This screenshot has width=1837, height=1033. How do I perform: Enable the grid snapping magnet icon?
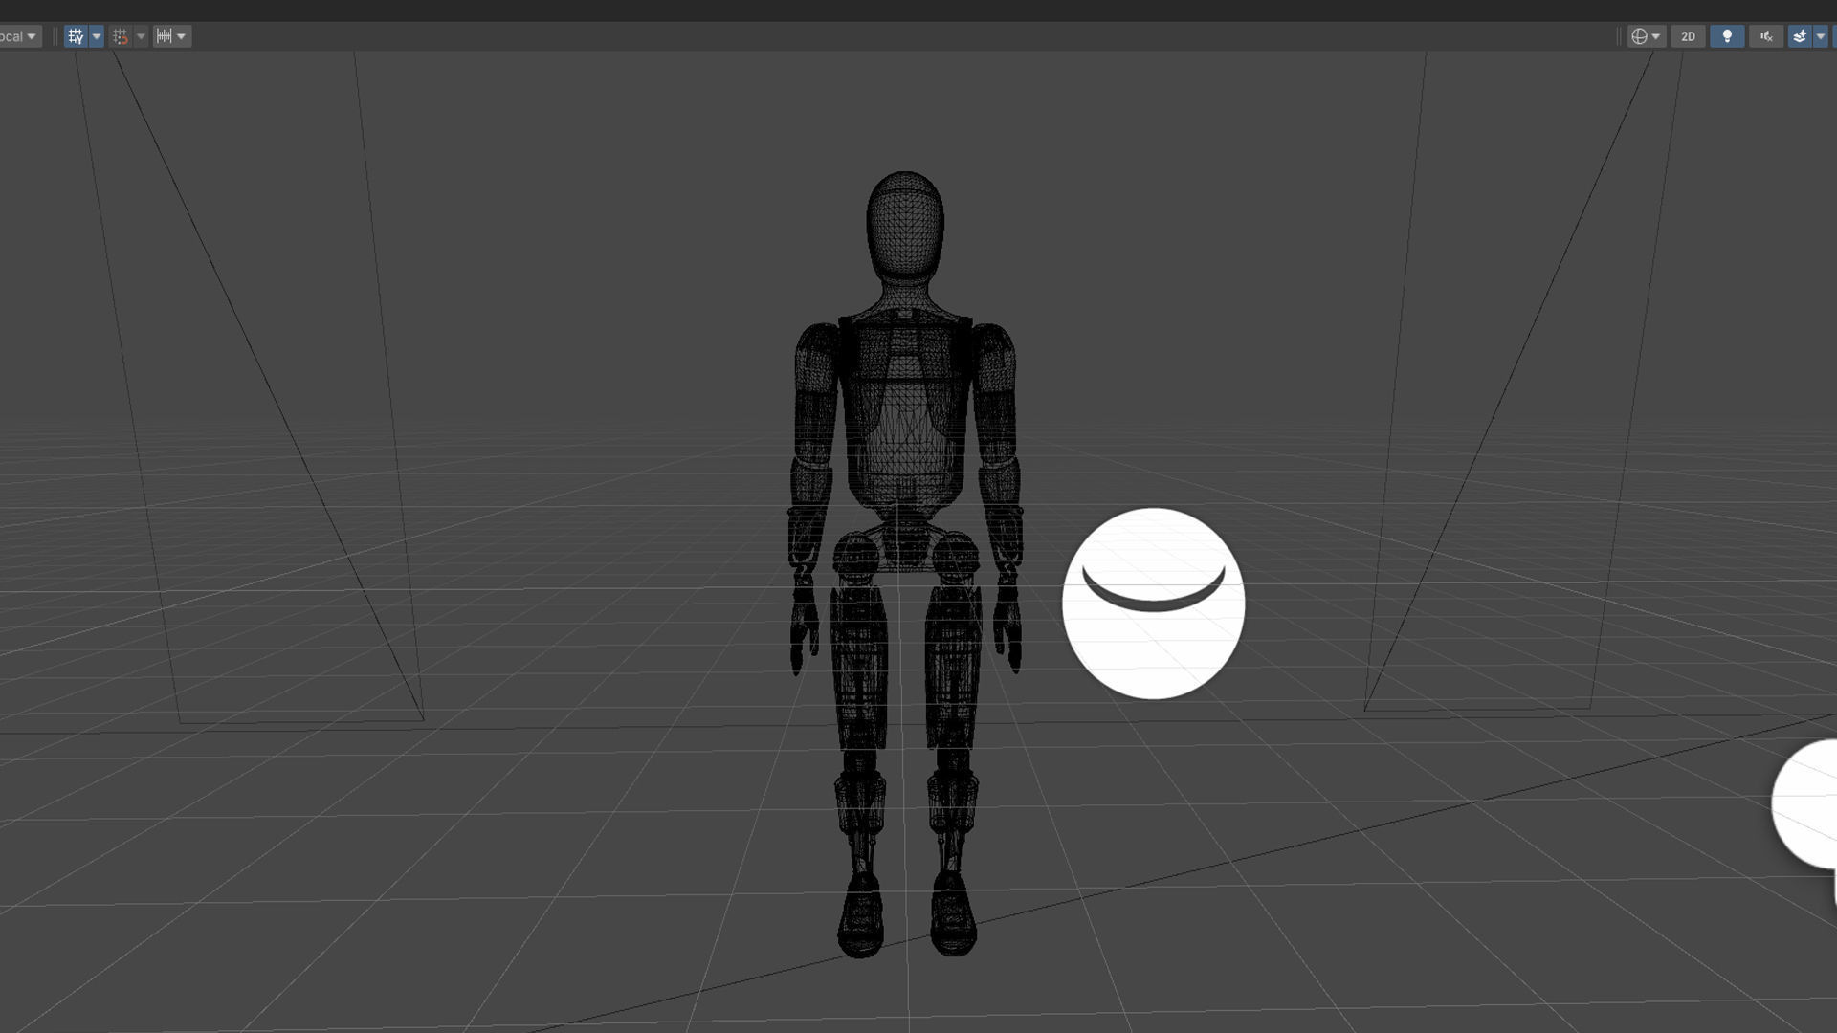tap(121, 36)
